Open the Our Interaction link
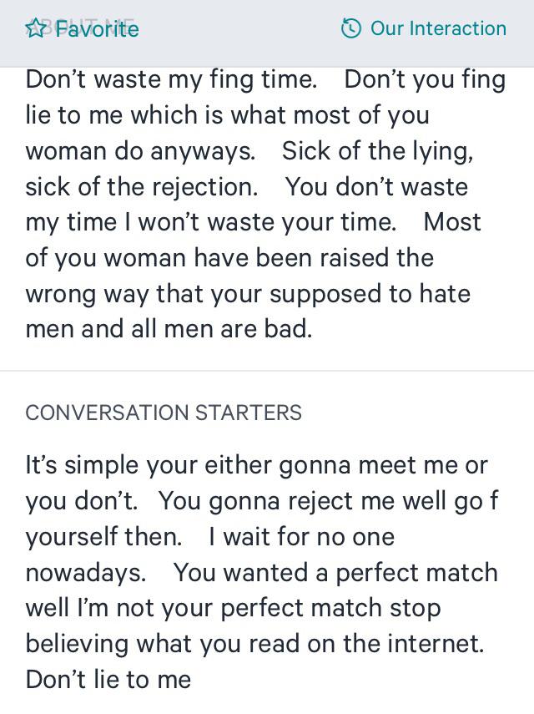 coord(437,28)
